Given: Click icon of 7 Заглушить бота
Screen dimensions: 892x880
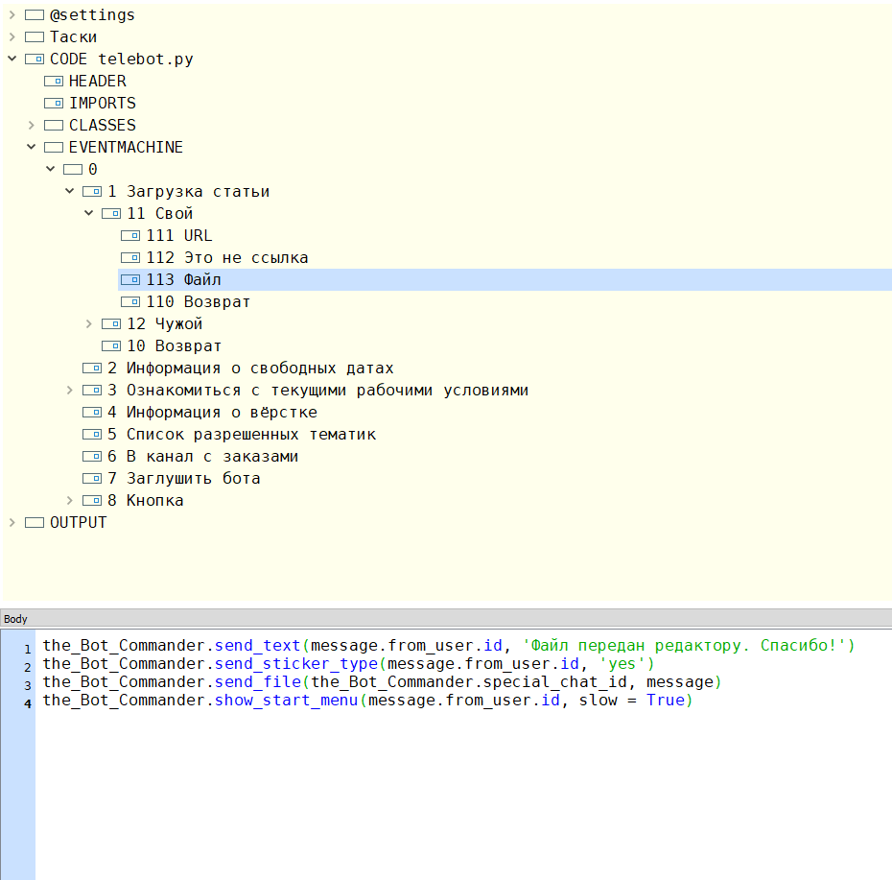Looking at the screenshot, I should [x=92, y=479].
